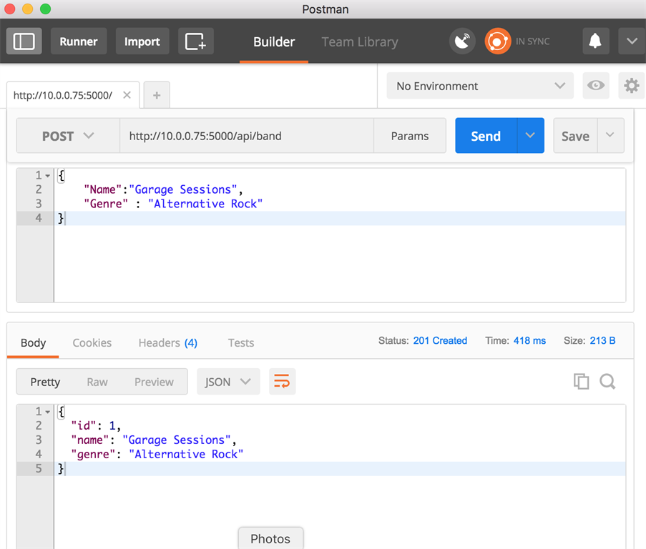This screenshot has height=549, width=646.
Task: Toggle line wrap in response
Action: click(282, 382)
